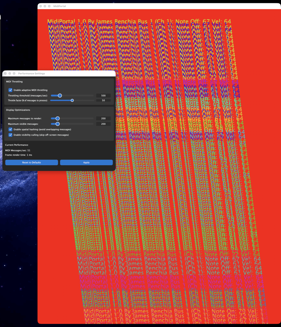
Task: Click the Throttling threshold (messages/sec) label
Action: (x=28, y=96)
